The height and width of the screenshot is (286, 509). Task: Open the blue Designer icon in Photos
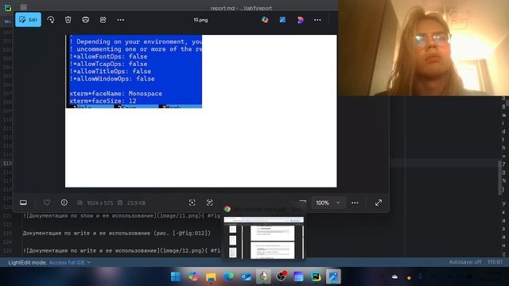[282, 20]
